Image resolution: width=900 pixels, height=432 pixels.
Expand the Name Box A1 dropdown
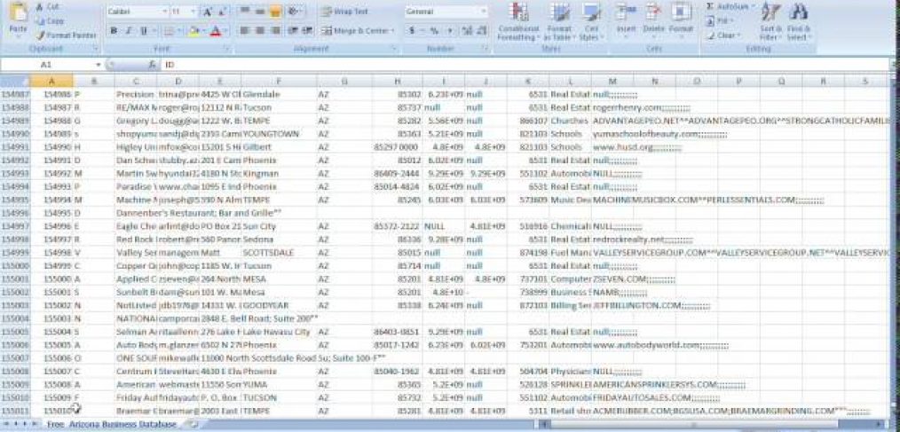99,65
